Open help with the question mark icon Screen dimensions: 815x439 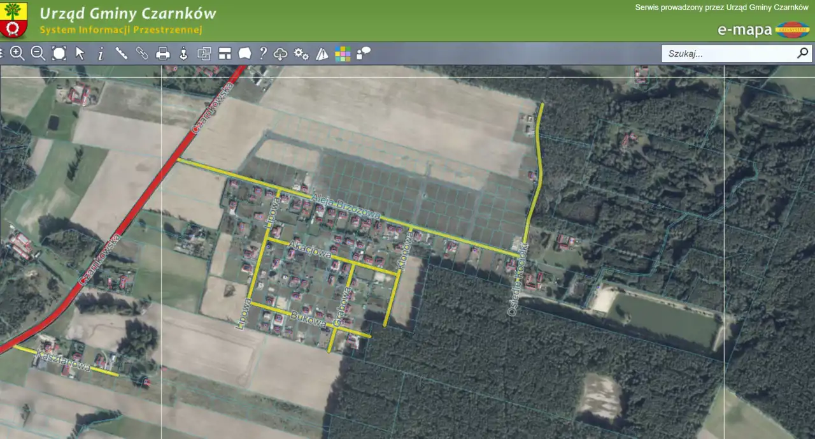click(x=262, y=54)
